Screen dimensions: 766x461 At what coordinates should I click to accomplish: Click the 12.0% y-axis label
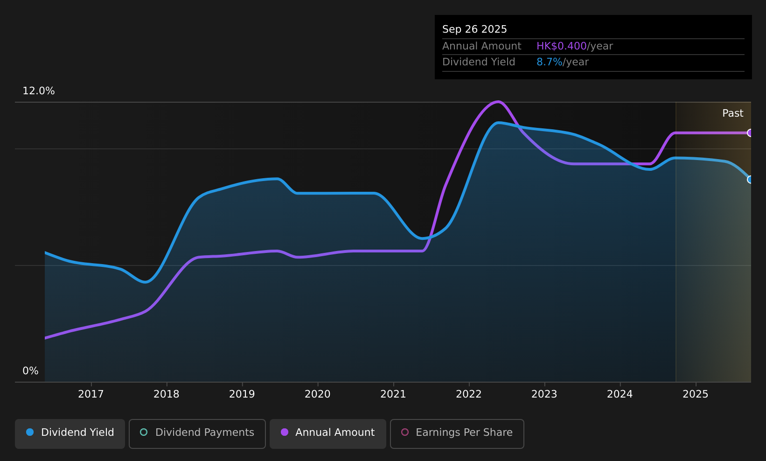coord(39,91)
